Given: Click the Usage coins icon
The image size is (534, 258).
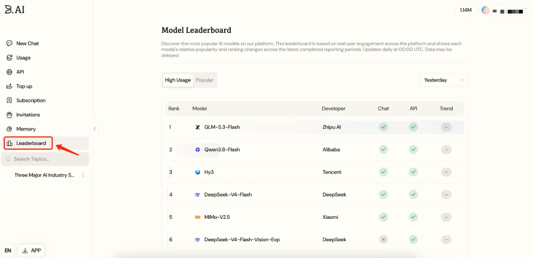Looking at the screenshot, I should click(9, 58).
